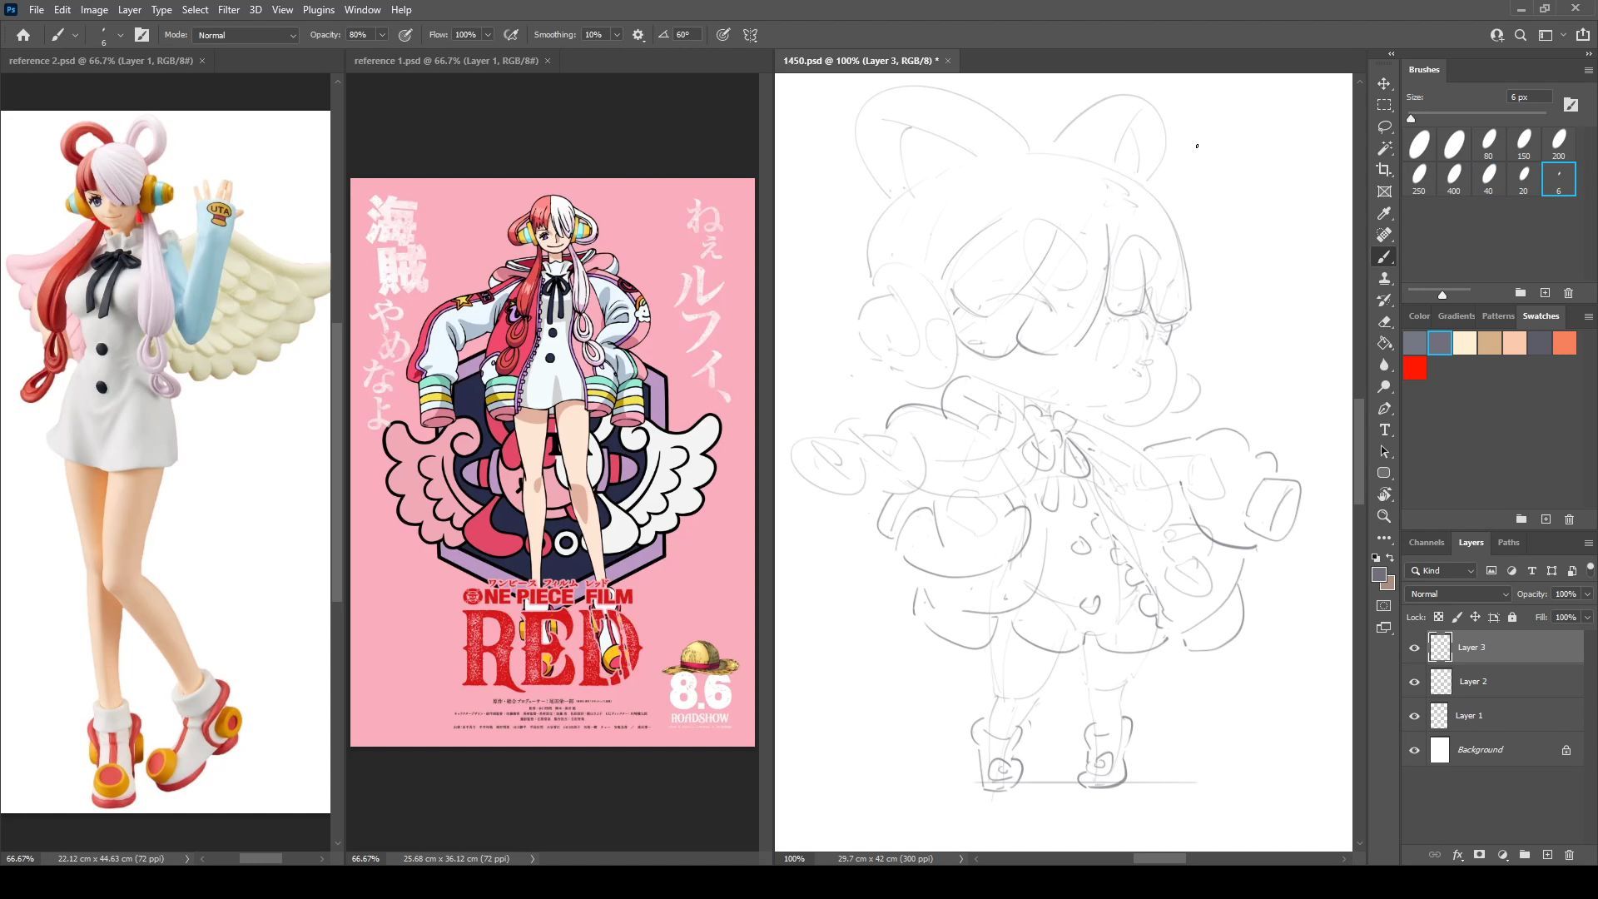
Task: Select the Hand tool
Action: [x=1384, y=495]
